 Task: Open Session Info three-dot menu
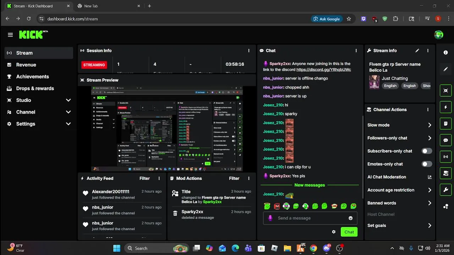coord(249,51)
